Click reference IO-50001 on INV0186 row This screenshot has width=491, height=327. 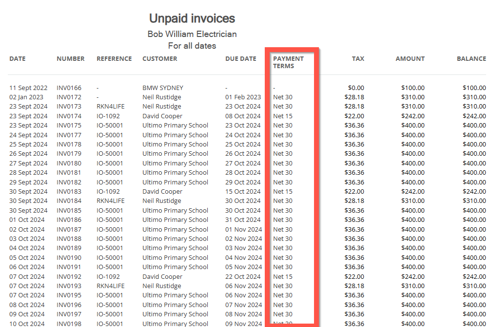[110, 220]
